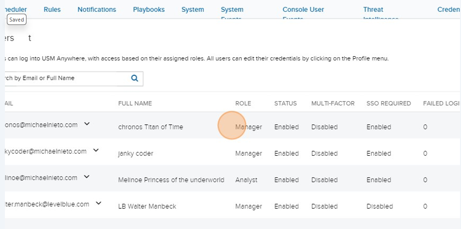Image resolution: width=461 pixels, height=229 pixels.
Task: Sort by the SSO REQUIRED column header
Action: (389, 103)
